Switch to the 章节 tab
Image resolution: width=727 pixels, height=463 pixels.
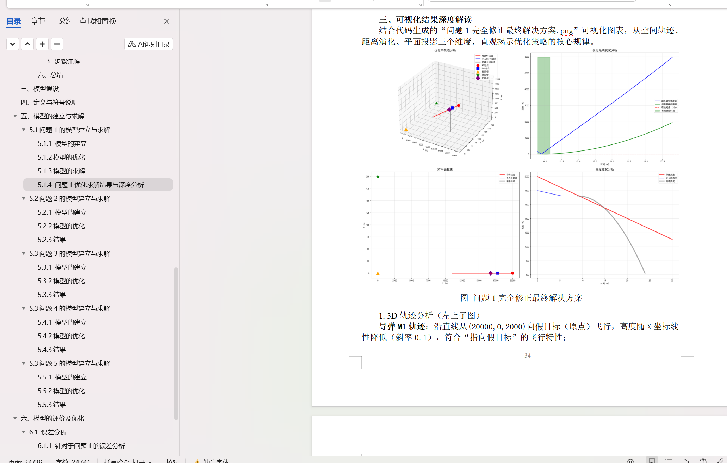(38, 21)
